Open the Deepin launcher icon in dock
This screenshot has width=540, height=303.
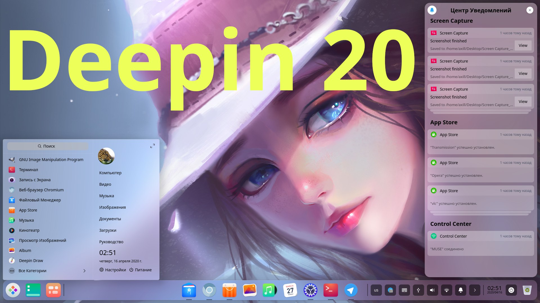[13, 290]
